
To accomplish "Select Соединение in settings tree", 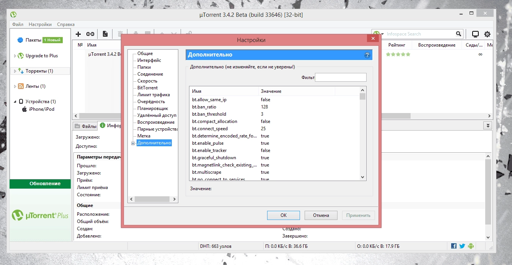I will [x=150, y=74].
